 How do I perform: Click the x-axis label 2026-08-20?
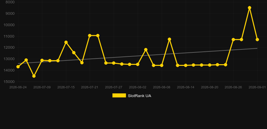210,87
